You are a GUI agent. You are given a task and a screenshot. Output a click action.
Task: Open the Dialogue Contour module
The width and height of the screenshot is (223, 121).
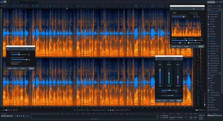(214, 46)
